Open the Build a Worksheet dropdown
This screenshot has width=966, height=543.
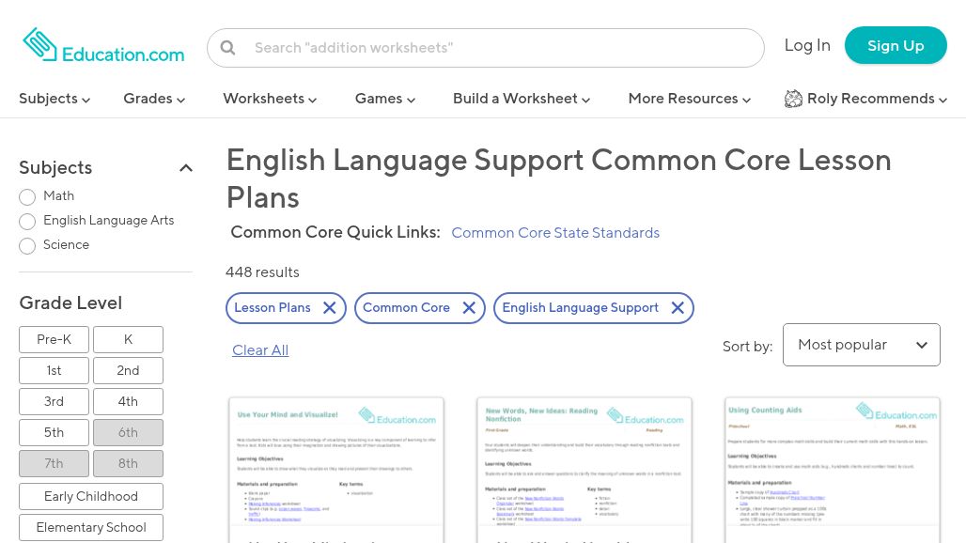coord(522,99)
